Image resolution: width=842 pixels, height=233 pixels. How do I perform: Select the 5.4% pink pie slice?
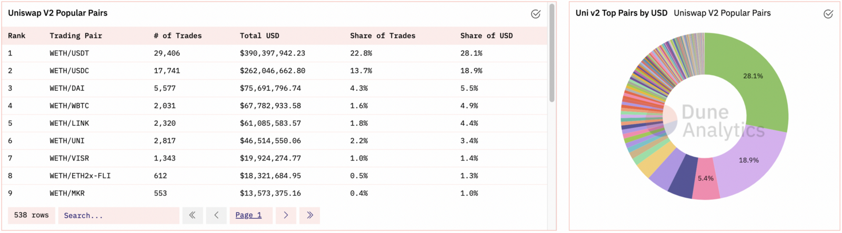[x=706, y=178]
